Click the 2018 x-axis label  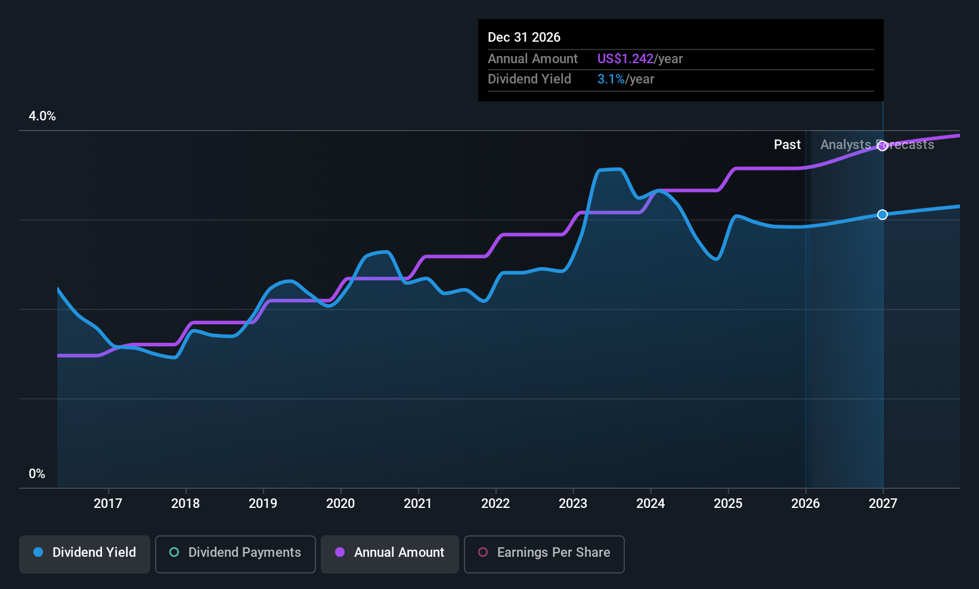(x=185, y=504)
